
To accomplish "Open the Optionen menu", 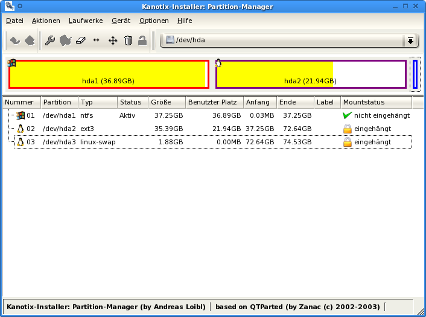I will point(154,21).
